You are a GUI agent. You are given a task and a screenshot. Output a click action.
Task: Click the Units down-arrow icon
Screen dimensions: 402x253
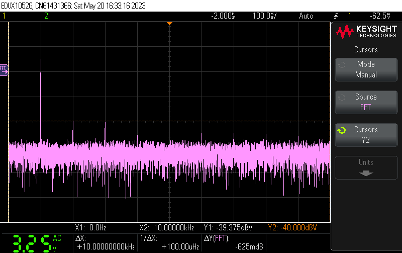tap(366, 174)
